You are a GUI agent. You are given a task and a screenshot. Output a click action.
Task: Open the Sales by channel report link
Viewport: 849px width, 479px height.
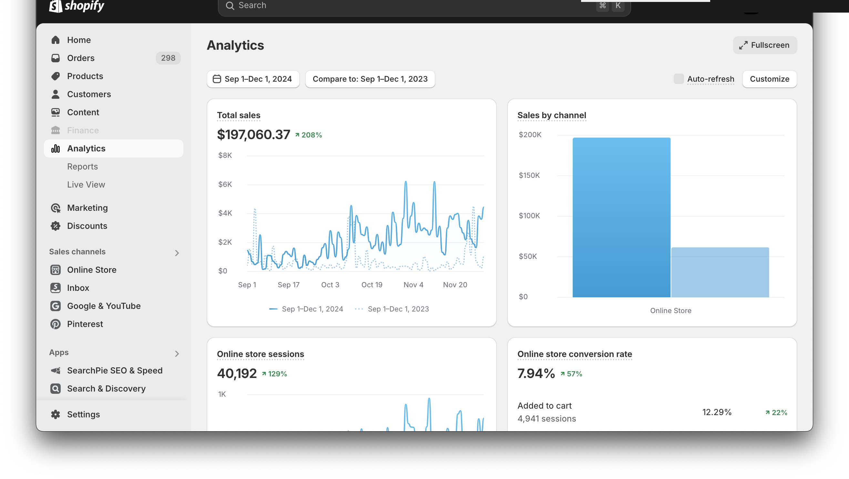click(552, 115)
